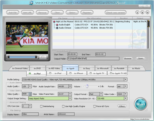Click Browse for output folder
This screenshot has width=154, height=121.
coord(128,58)
